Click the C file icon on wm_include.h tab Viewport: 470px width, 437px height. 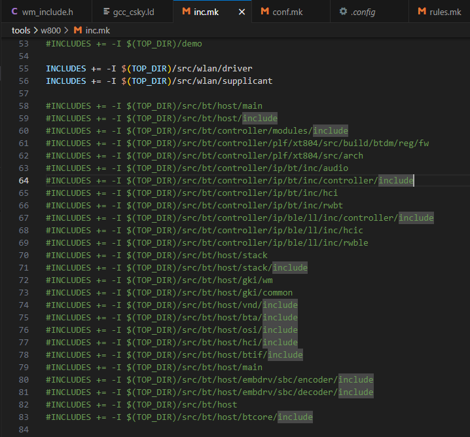14,11
